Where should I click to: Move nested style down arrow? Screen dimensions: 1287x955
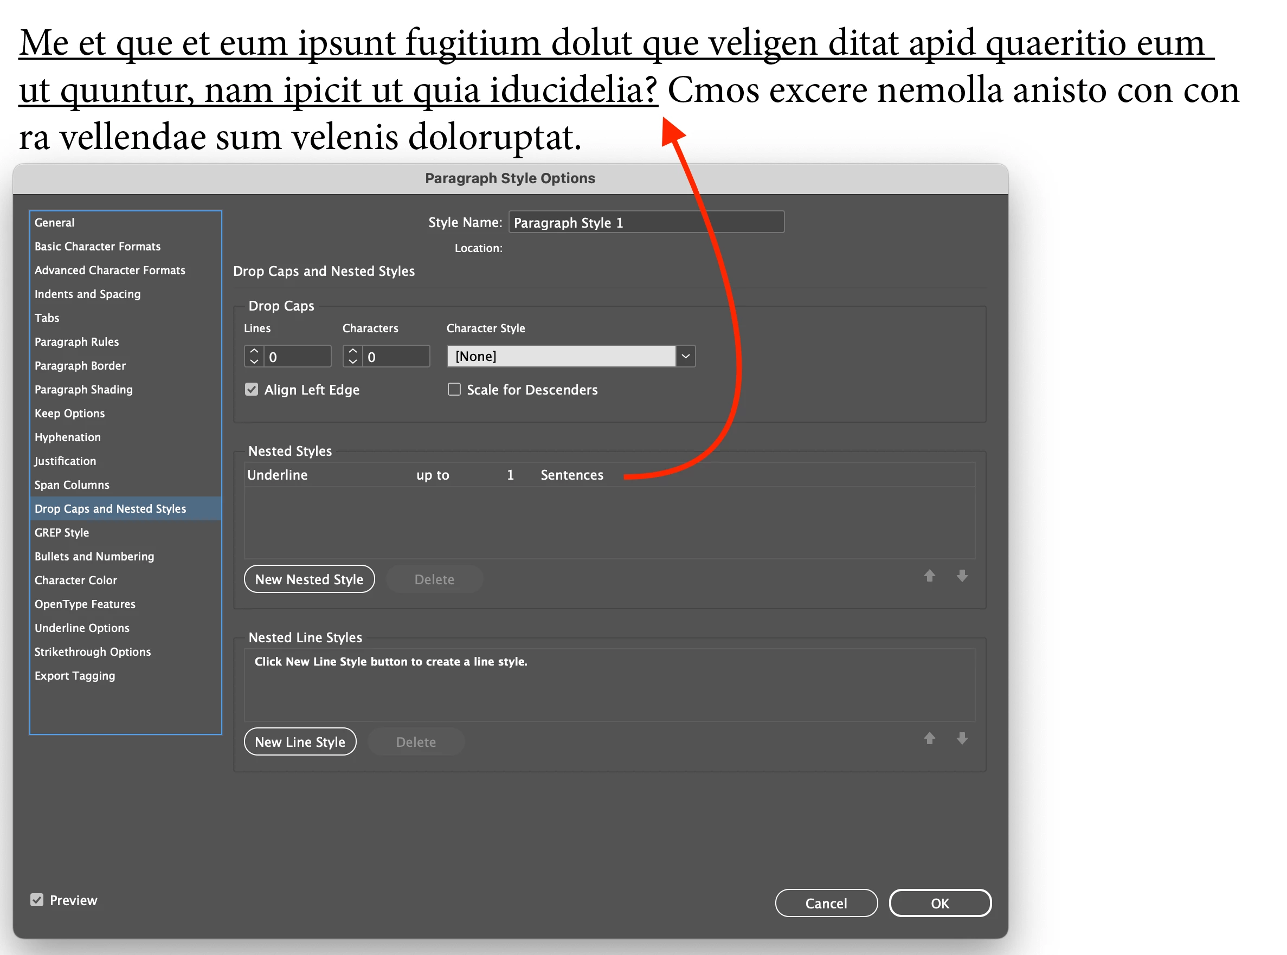pos(962,576)
